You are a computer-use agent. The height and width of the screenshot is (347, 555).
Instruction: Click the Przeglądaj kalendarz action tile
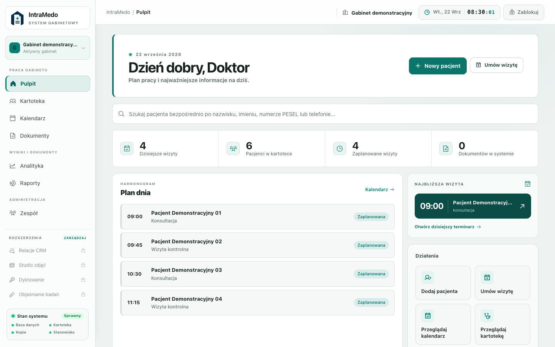443,324
